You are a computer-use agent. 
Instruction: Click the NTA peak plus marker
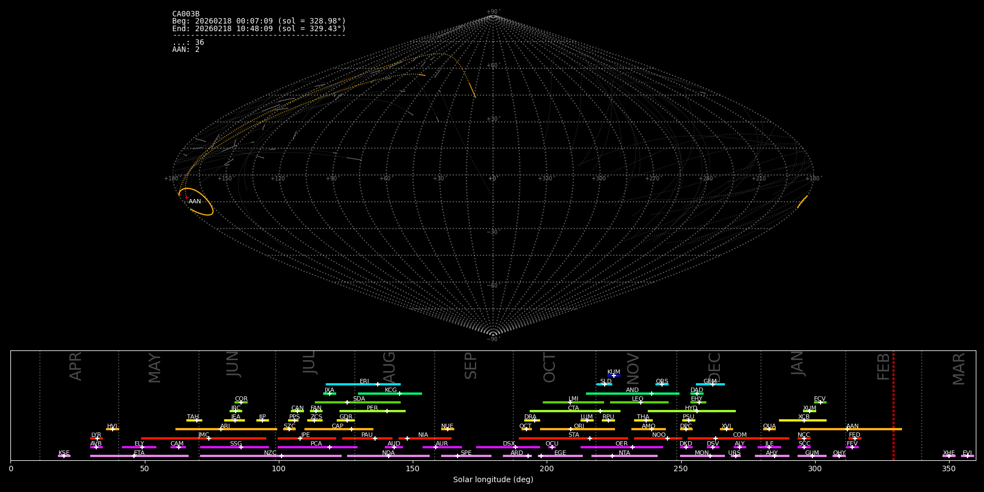[612, 456]
